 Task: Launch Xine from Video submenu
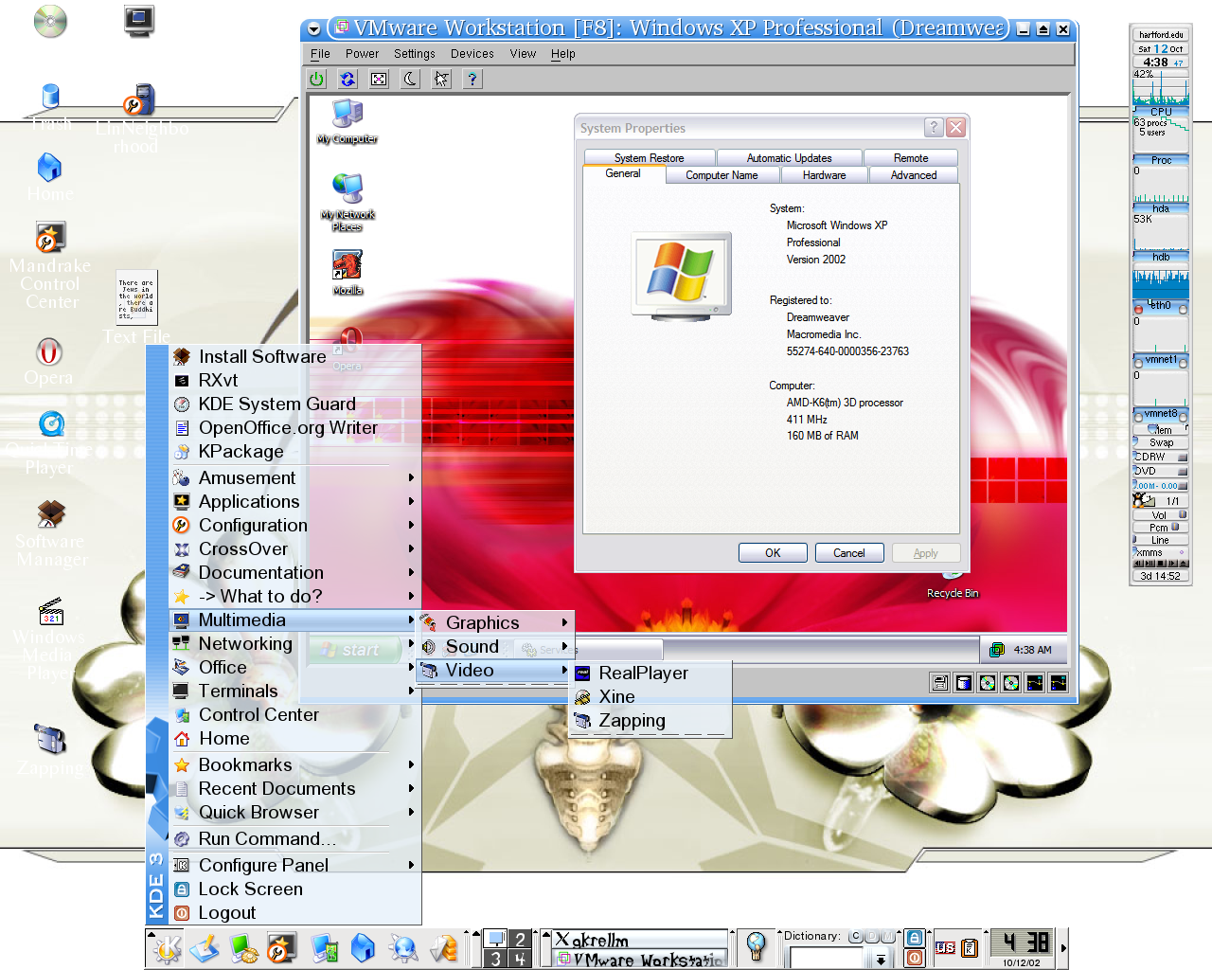pos(651,696)
